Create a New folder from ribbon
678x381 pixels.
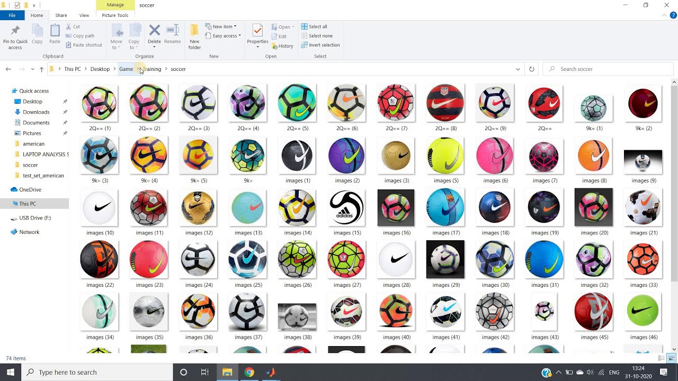[194, 37]
